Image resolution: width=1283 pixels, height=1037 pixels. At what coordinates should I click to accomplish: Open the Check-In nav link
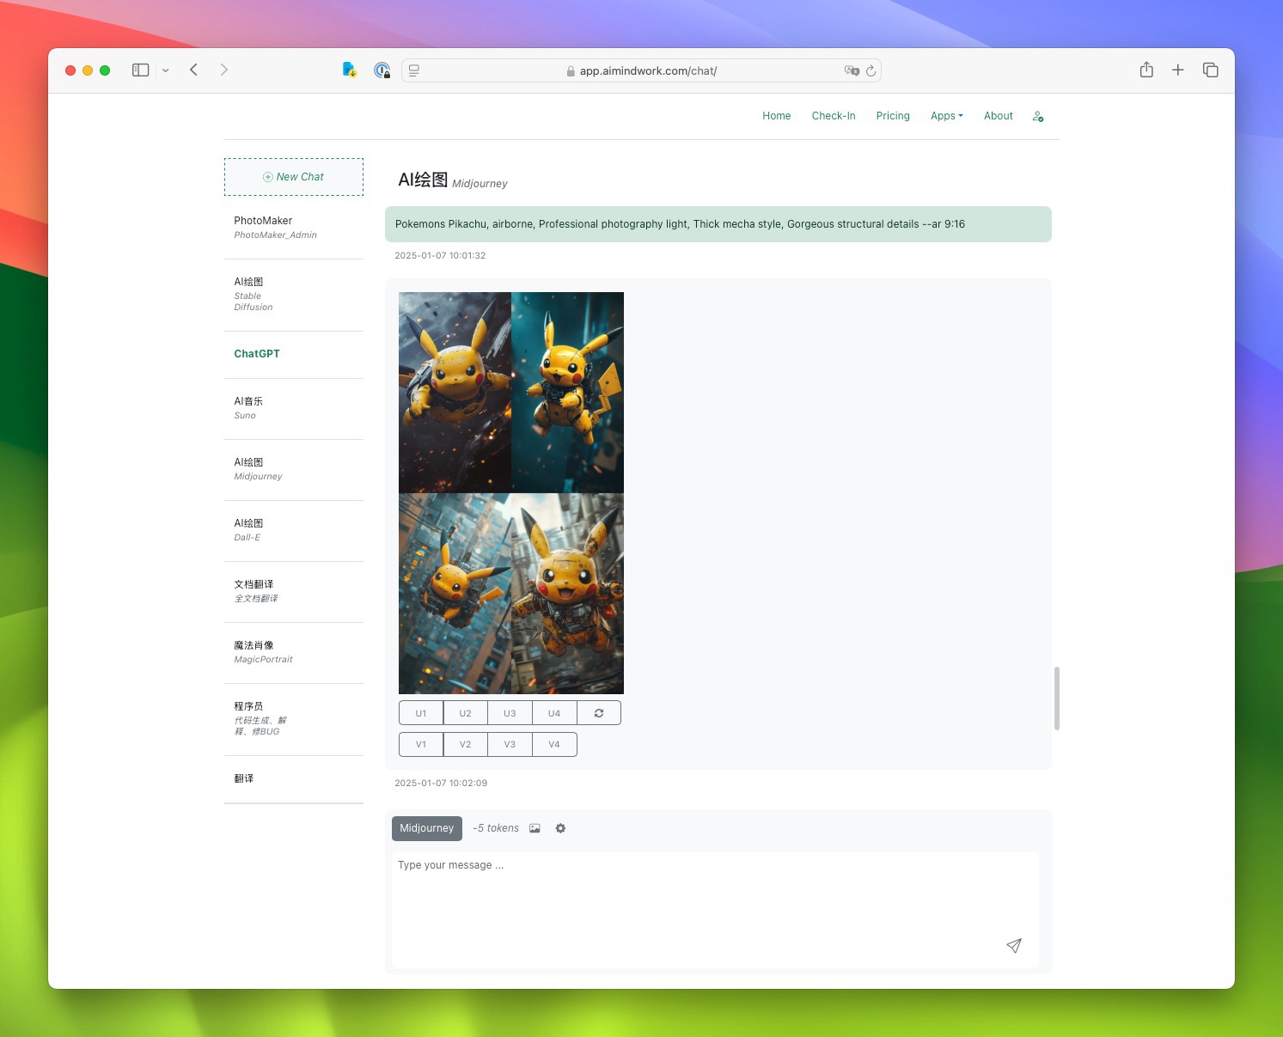point(834,116)
